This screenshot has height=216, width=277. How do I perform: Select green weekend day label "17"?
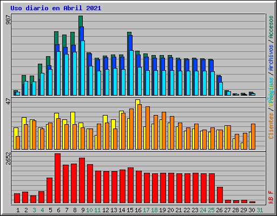coord(146,210)
